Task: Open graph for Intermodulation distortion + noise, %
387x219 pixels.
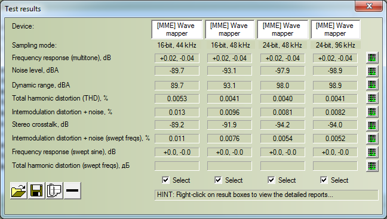Action: pyautogui.click(x=372, y=112)
